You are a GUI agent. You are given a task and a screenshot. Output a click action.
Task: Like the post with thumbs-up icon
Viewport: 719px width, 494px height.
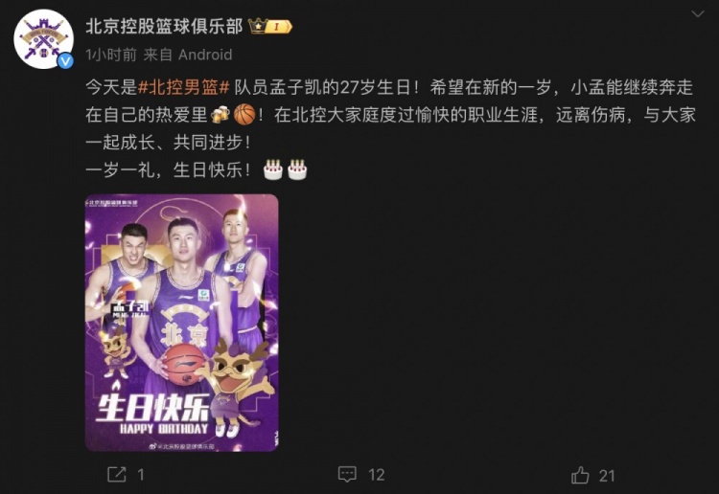[580, 475]
